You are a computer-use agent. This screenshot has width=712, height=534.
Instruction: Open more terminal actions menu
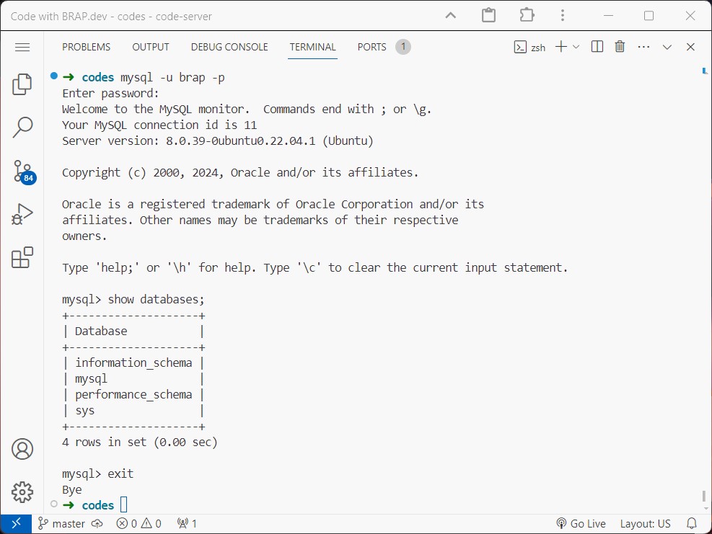pyautogui.click(x=643, y=46)
